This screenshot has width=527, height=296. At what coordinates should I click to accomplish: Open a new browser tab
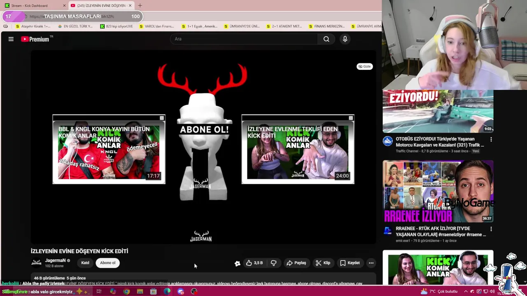140,5
